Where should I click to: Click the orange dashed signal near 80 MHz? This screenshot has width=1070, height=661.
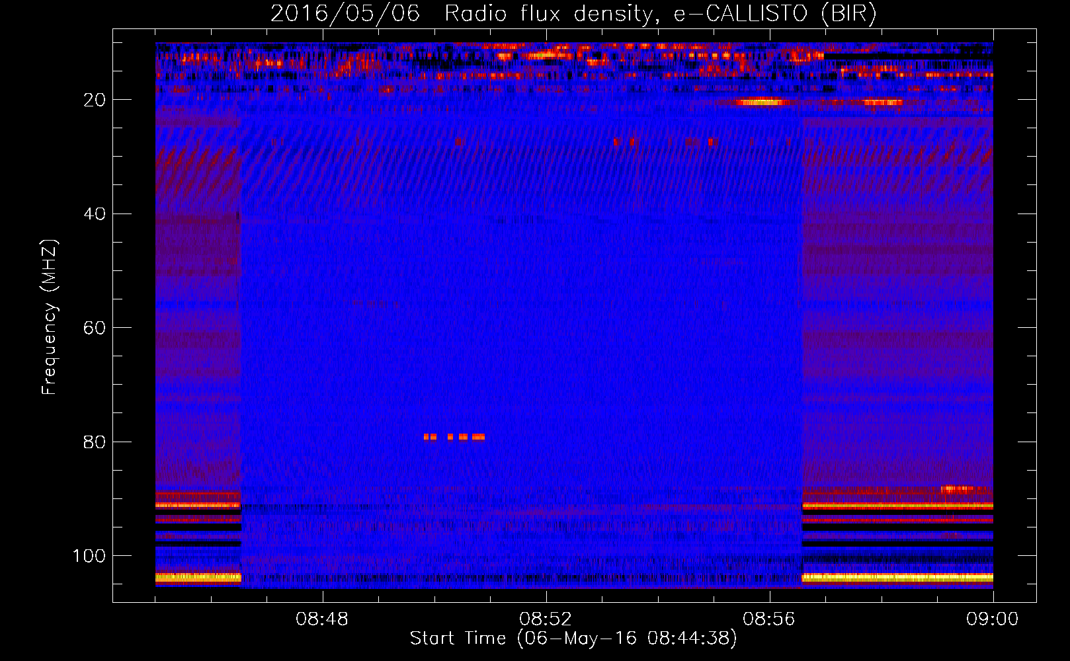coord(454,437)
